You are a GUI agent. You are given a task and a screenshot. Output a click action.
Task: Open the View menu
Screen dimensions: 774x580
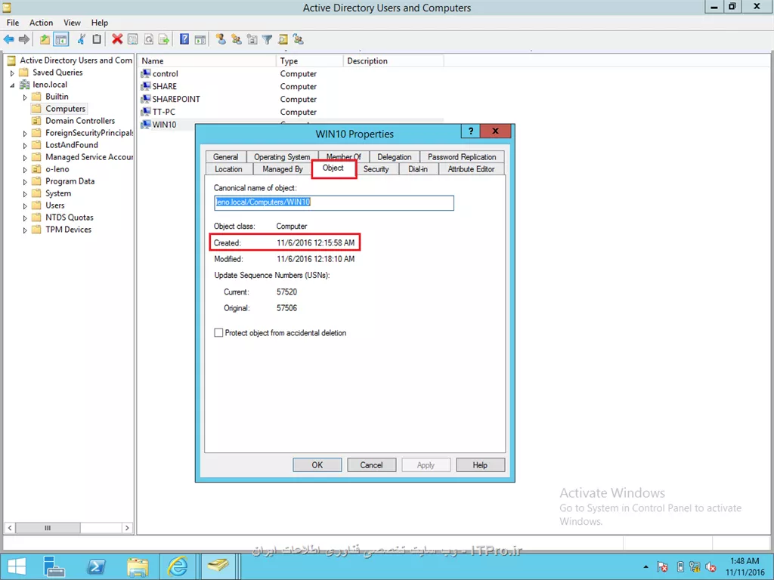coord(72,23)
